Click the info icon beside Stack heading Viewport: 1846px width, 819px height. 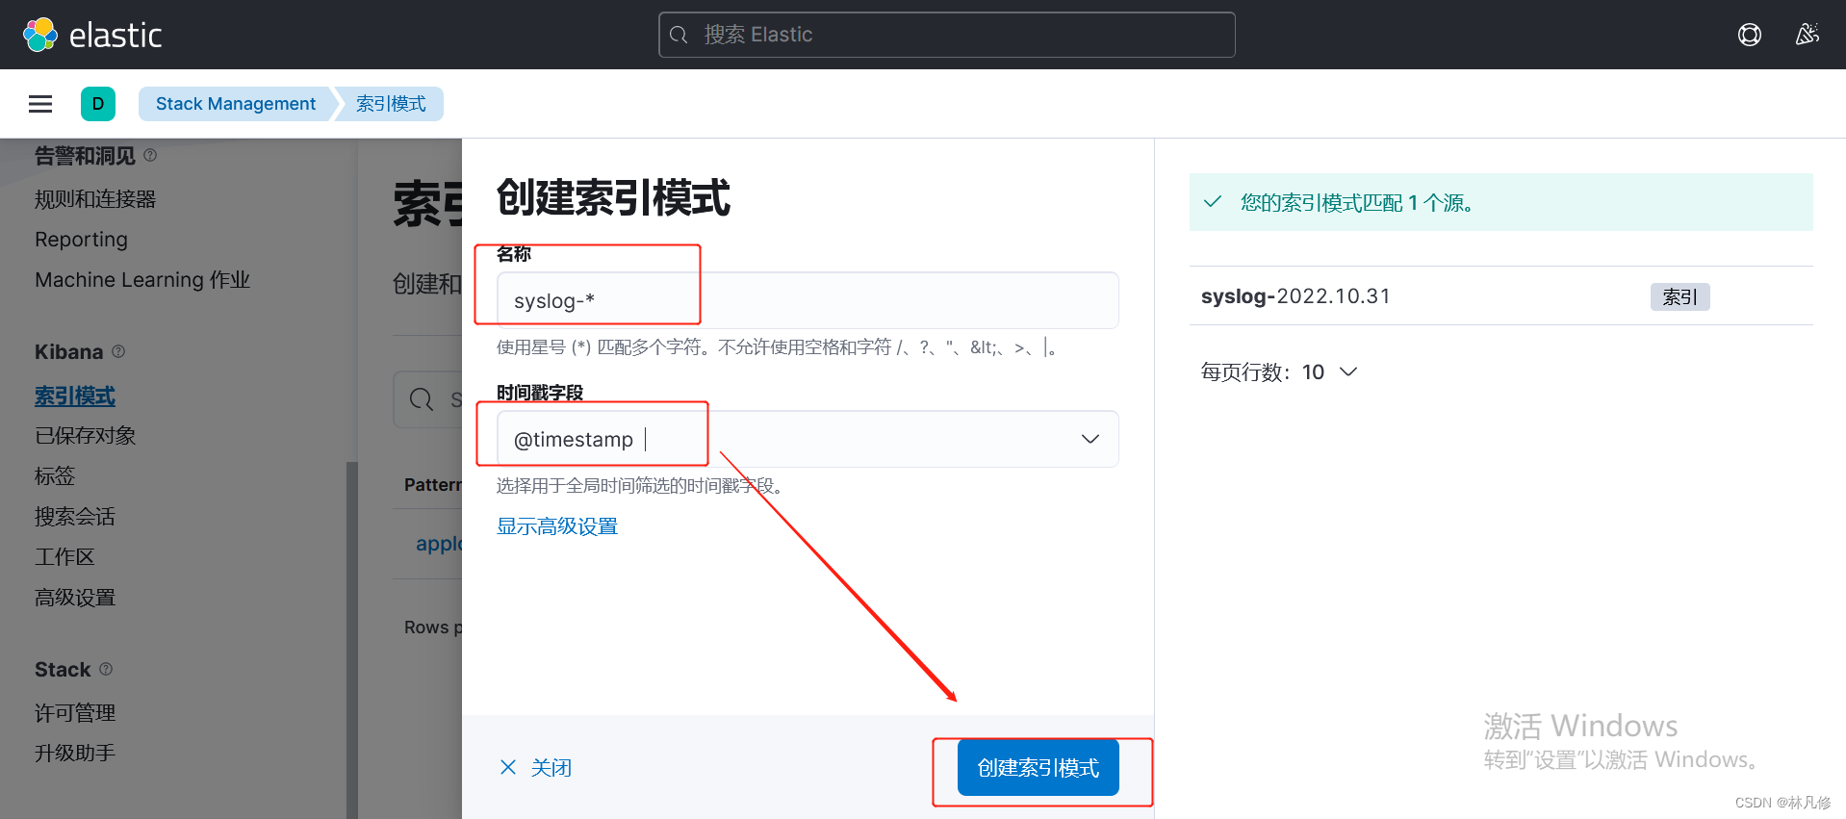point(106,669)
